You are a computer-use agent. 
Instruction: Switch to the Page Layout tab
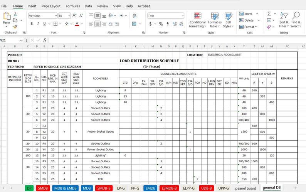pyautogui.click(x=51, y=6)
